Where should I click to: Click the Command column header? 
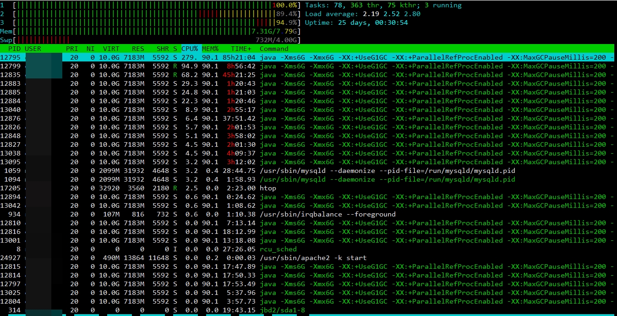point(274,49)
